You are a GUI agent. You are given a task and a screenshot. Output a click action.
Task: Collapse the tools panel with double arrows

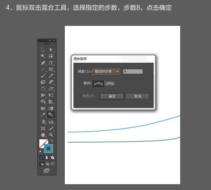(50, 40)
